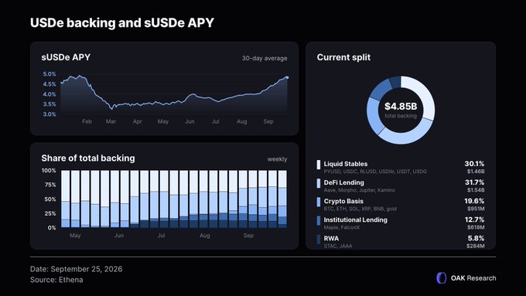Click the BTC, ETH, SOL asset list
Image resolution: width=526 pixels, height=296 pixels.
360,209
